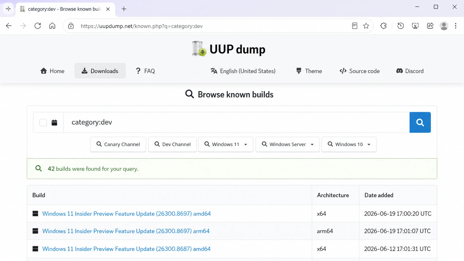Screen dimensions: 464x261
Task: Open build 26300.8697 arm64 link
Action: coord(126,231)
